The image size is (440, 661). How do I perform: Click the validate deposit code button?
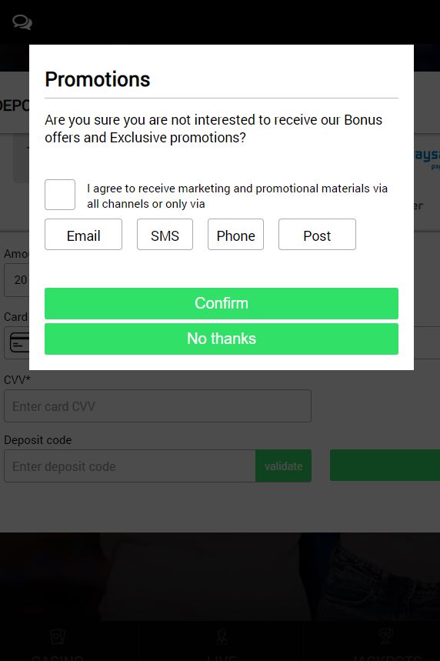(x=283, y=466)
